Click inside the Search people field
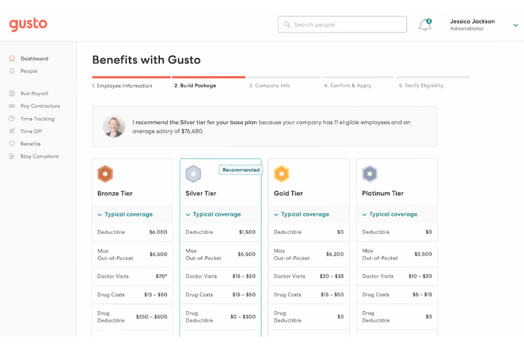The width and height of the screenshot is (524, 349). (342, 24)
